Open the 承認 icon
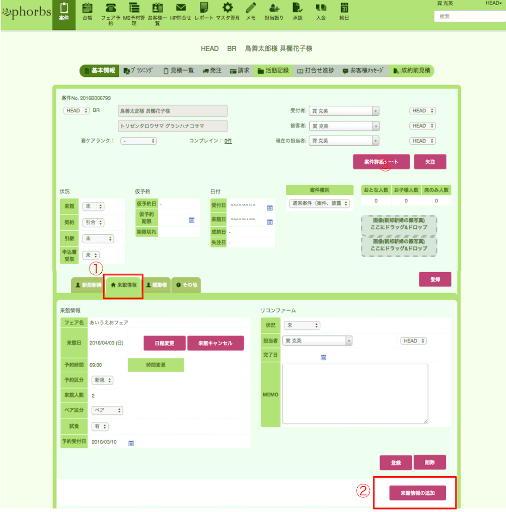 297,12
